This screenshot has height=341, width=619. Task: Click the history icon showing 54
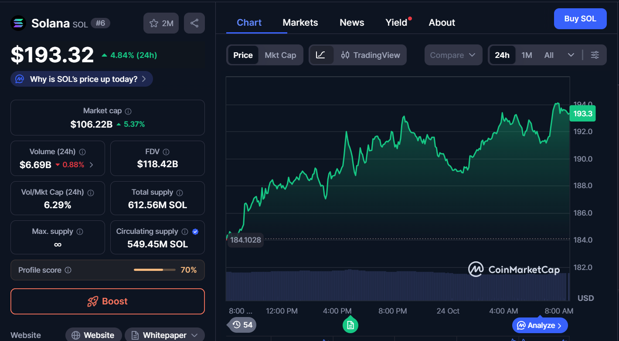pos(242,325)
